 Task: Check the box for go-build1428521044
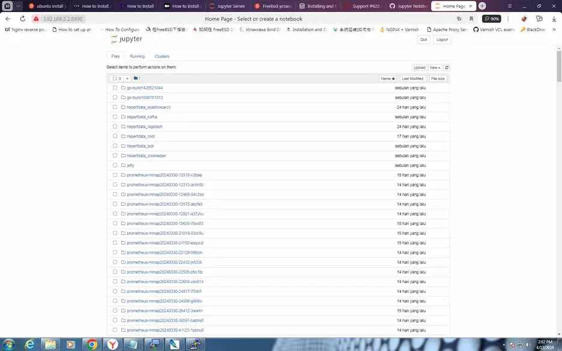point(115,88)
